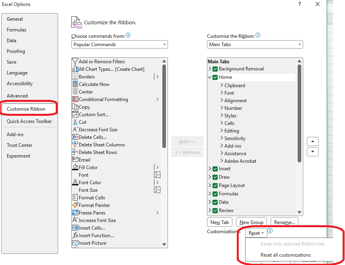The width and height of the screenshot is (345, 265).
Task: Open the Choose commands from dropdown
Action: coord(119,45)
